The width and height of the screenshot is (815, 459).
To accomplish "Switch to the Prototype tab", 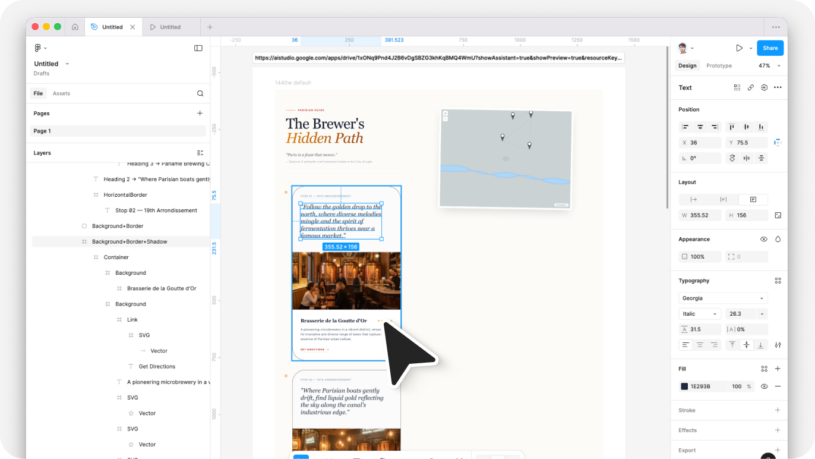I will tap(719, 65).
